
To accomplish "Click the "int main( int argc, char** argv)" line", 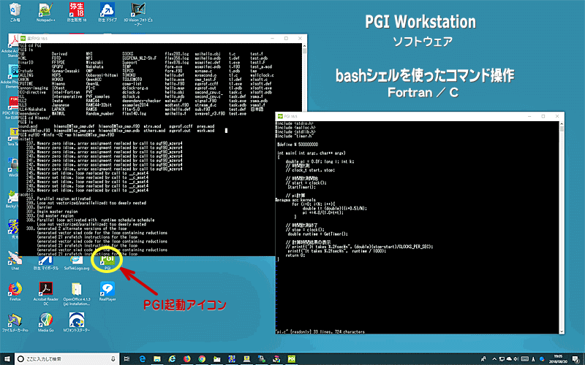I will 312,153.
